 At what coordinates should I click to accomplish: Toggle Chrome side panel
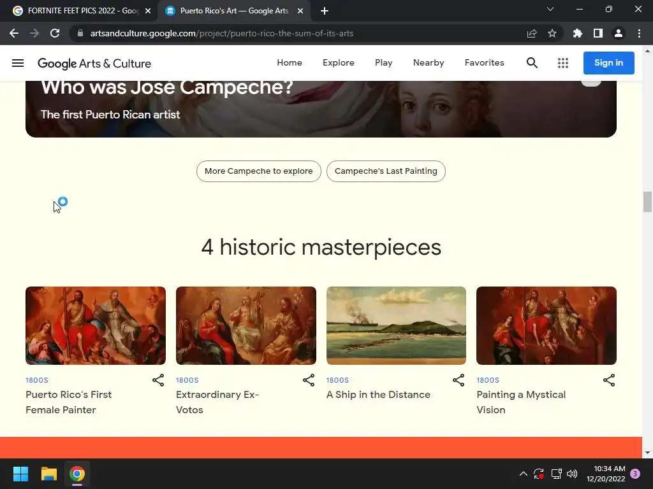point(598,33)
